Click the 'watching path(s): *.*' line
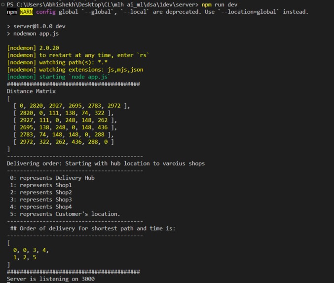Image resolution: width=334 pixels, height=283 pixels. [x=57, y=62]
